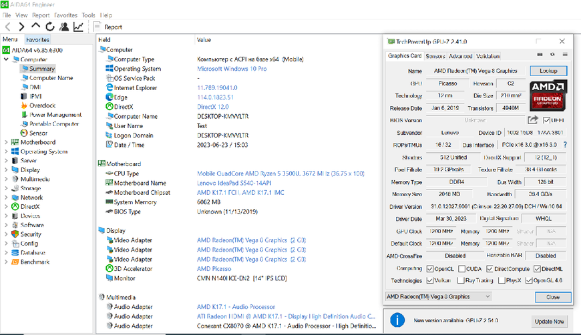This screenshot has width=581, height=335.
Task: Expand the Storage tree node
Action: [x=6, y=188]
